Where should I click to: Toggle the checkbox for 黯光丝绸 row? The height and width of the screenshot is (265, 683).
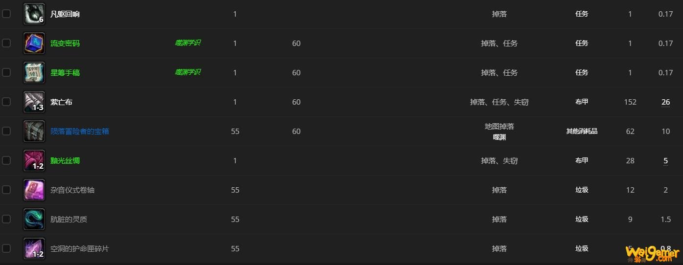pyautogui.click(x=6, y=160)
